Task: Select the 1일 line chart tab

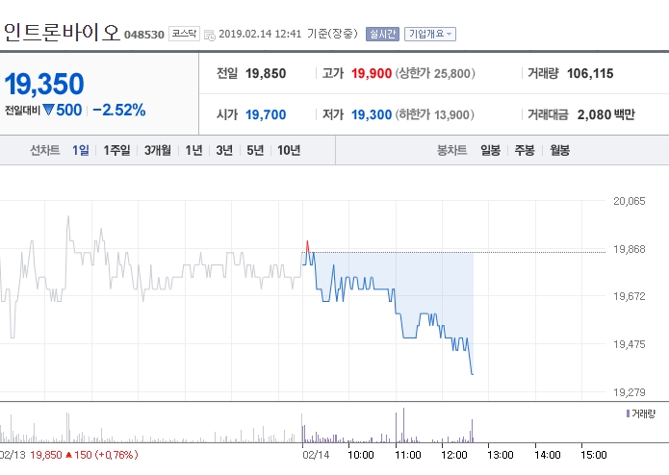Action: 81,150
